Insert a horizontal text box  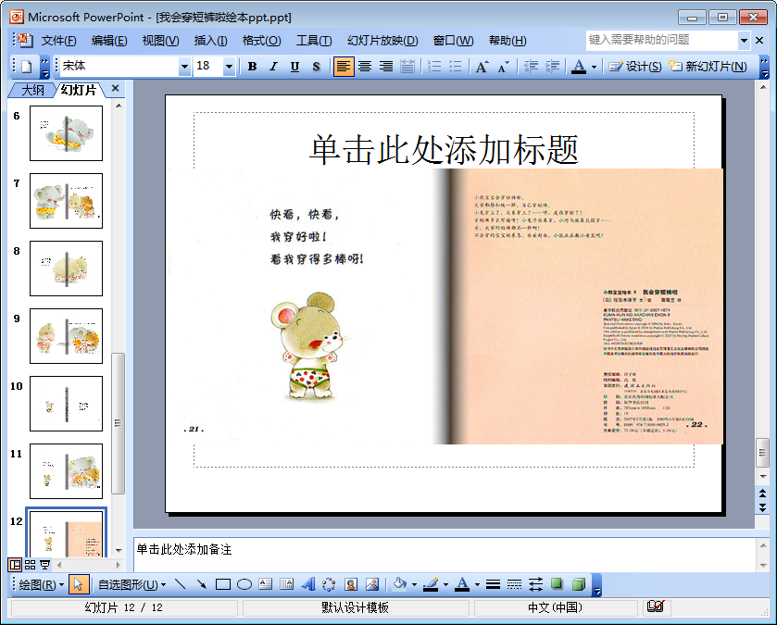point(266,584)
